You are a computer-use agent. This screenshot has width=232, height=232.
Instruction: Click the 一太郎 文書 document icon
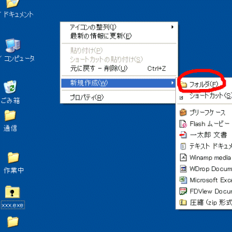tap(183, 135)
